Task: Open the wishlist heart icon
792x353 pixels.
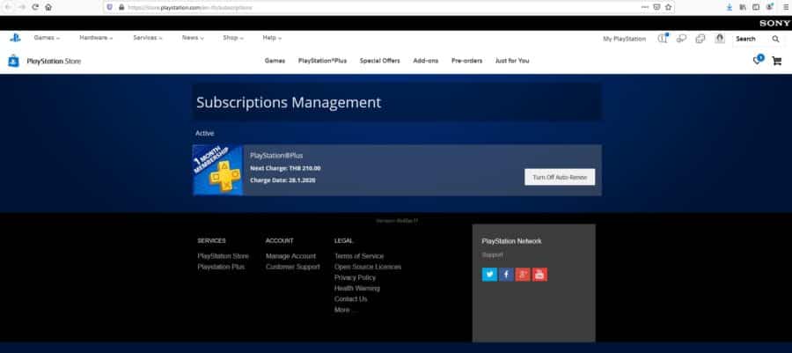Action: (x=758, y=61)
